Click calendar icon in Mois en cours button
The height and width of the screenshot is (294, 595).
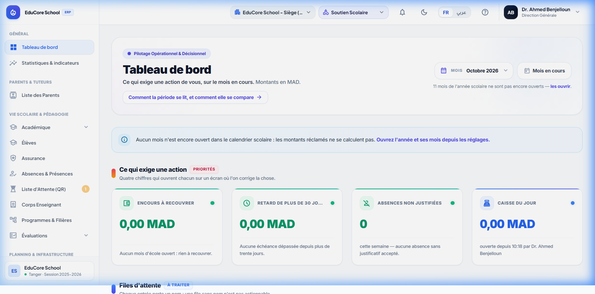tap(527, 71)
